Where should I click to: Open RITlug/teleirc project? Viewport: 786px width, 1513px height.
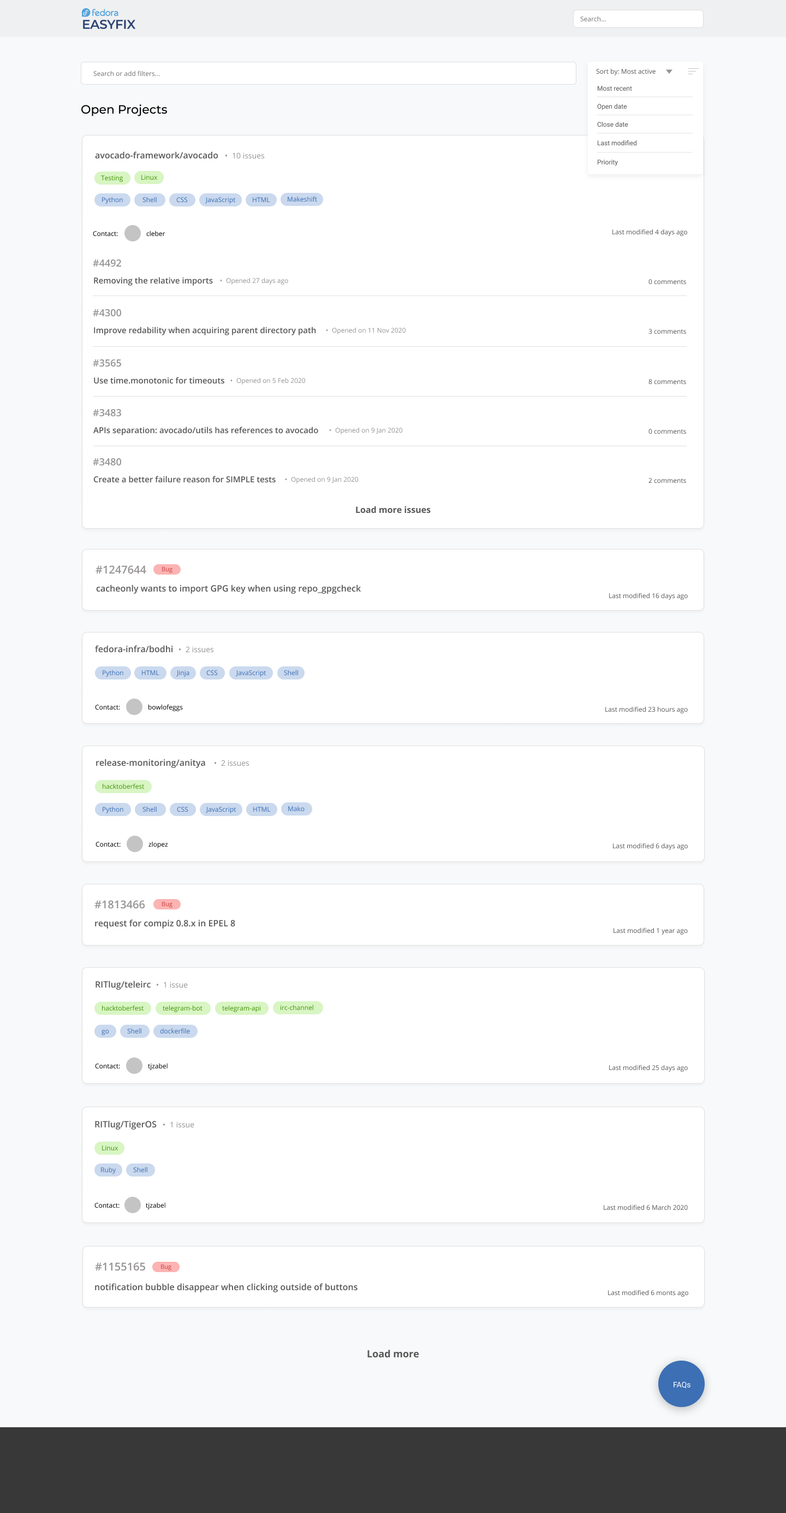[123, 984]
